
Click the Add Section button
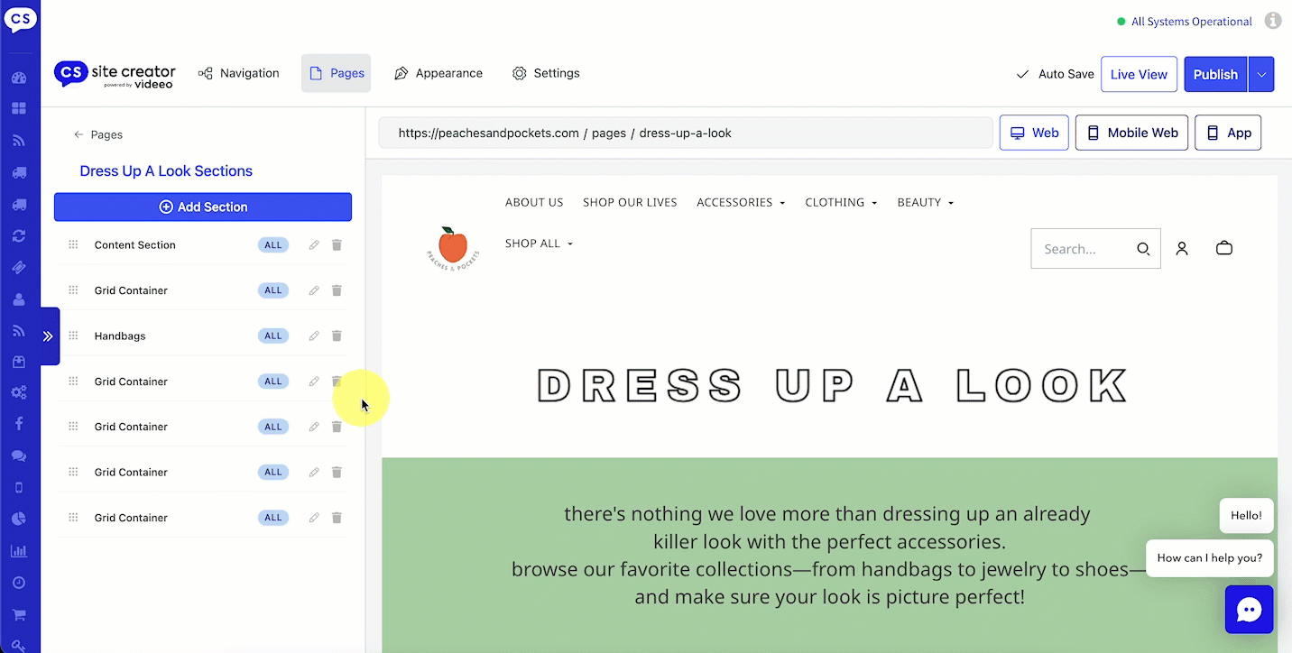(203, 207)
